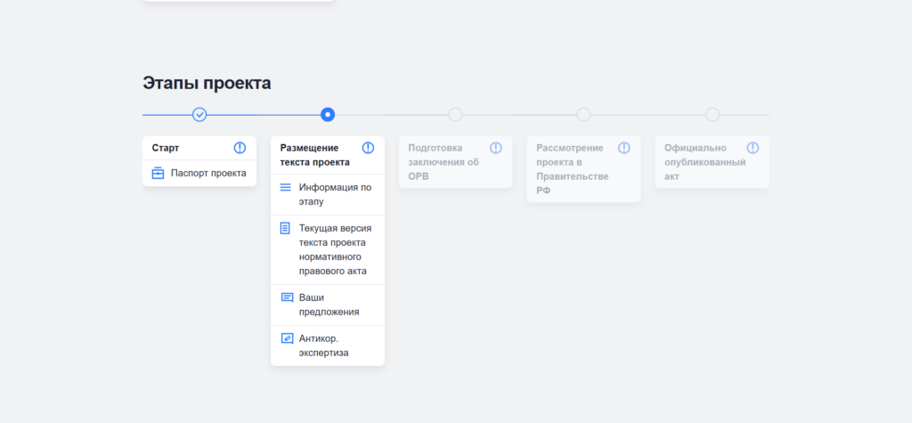Click Рассмотрение проекта в Правительстве РФ title
This screenshot has height=423, width=912.
click(x=573, y=169)
